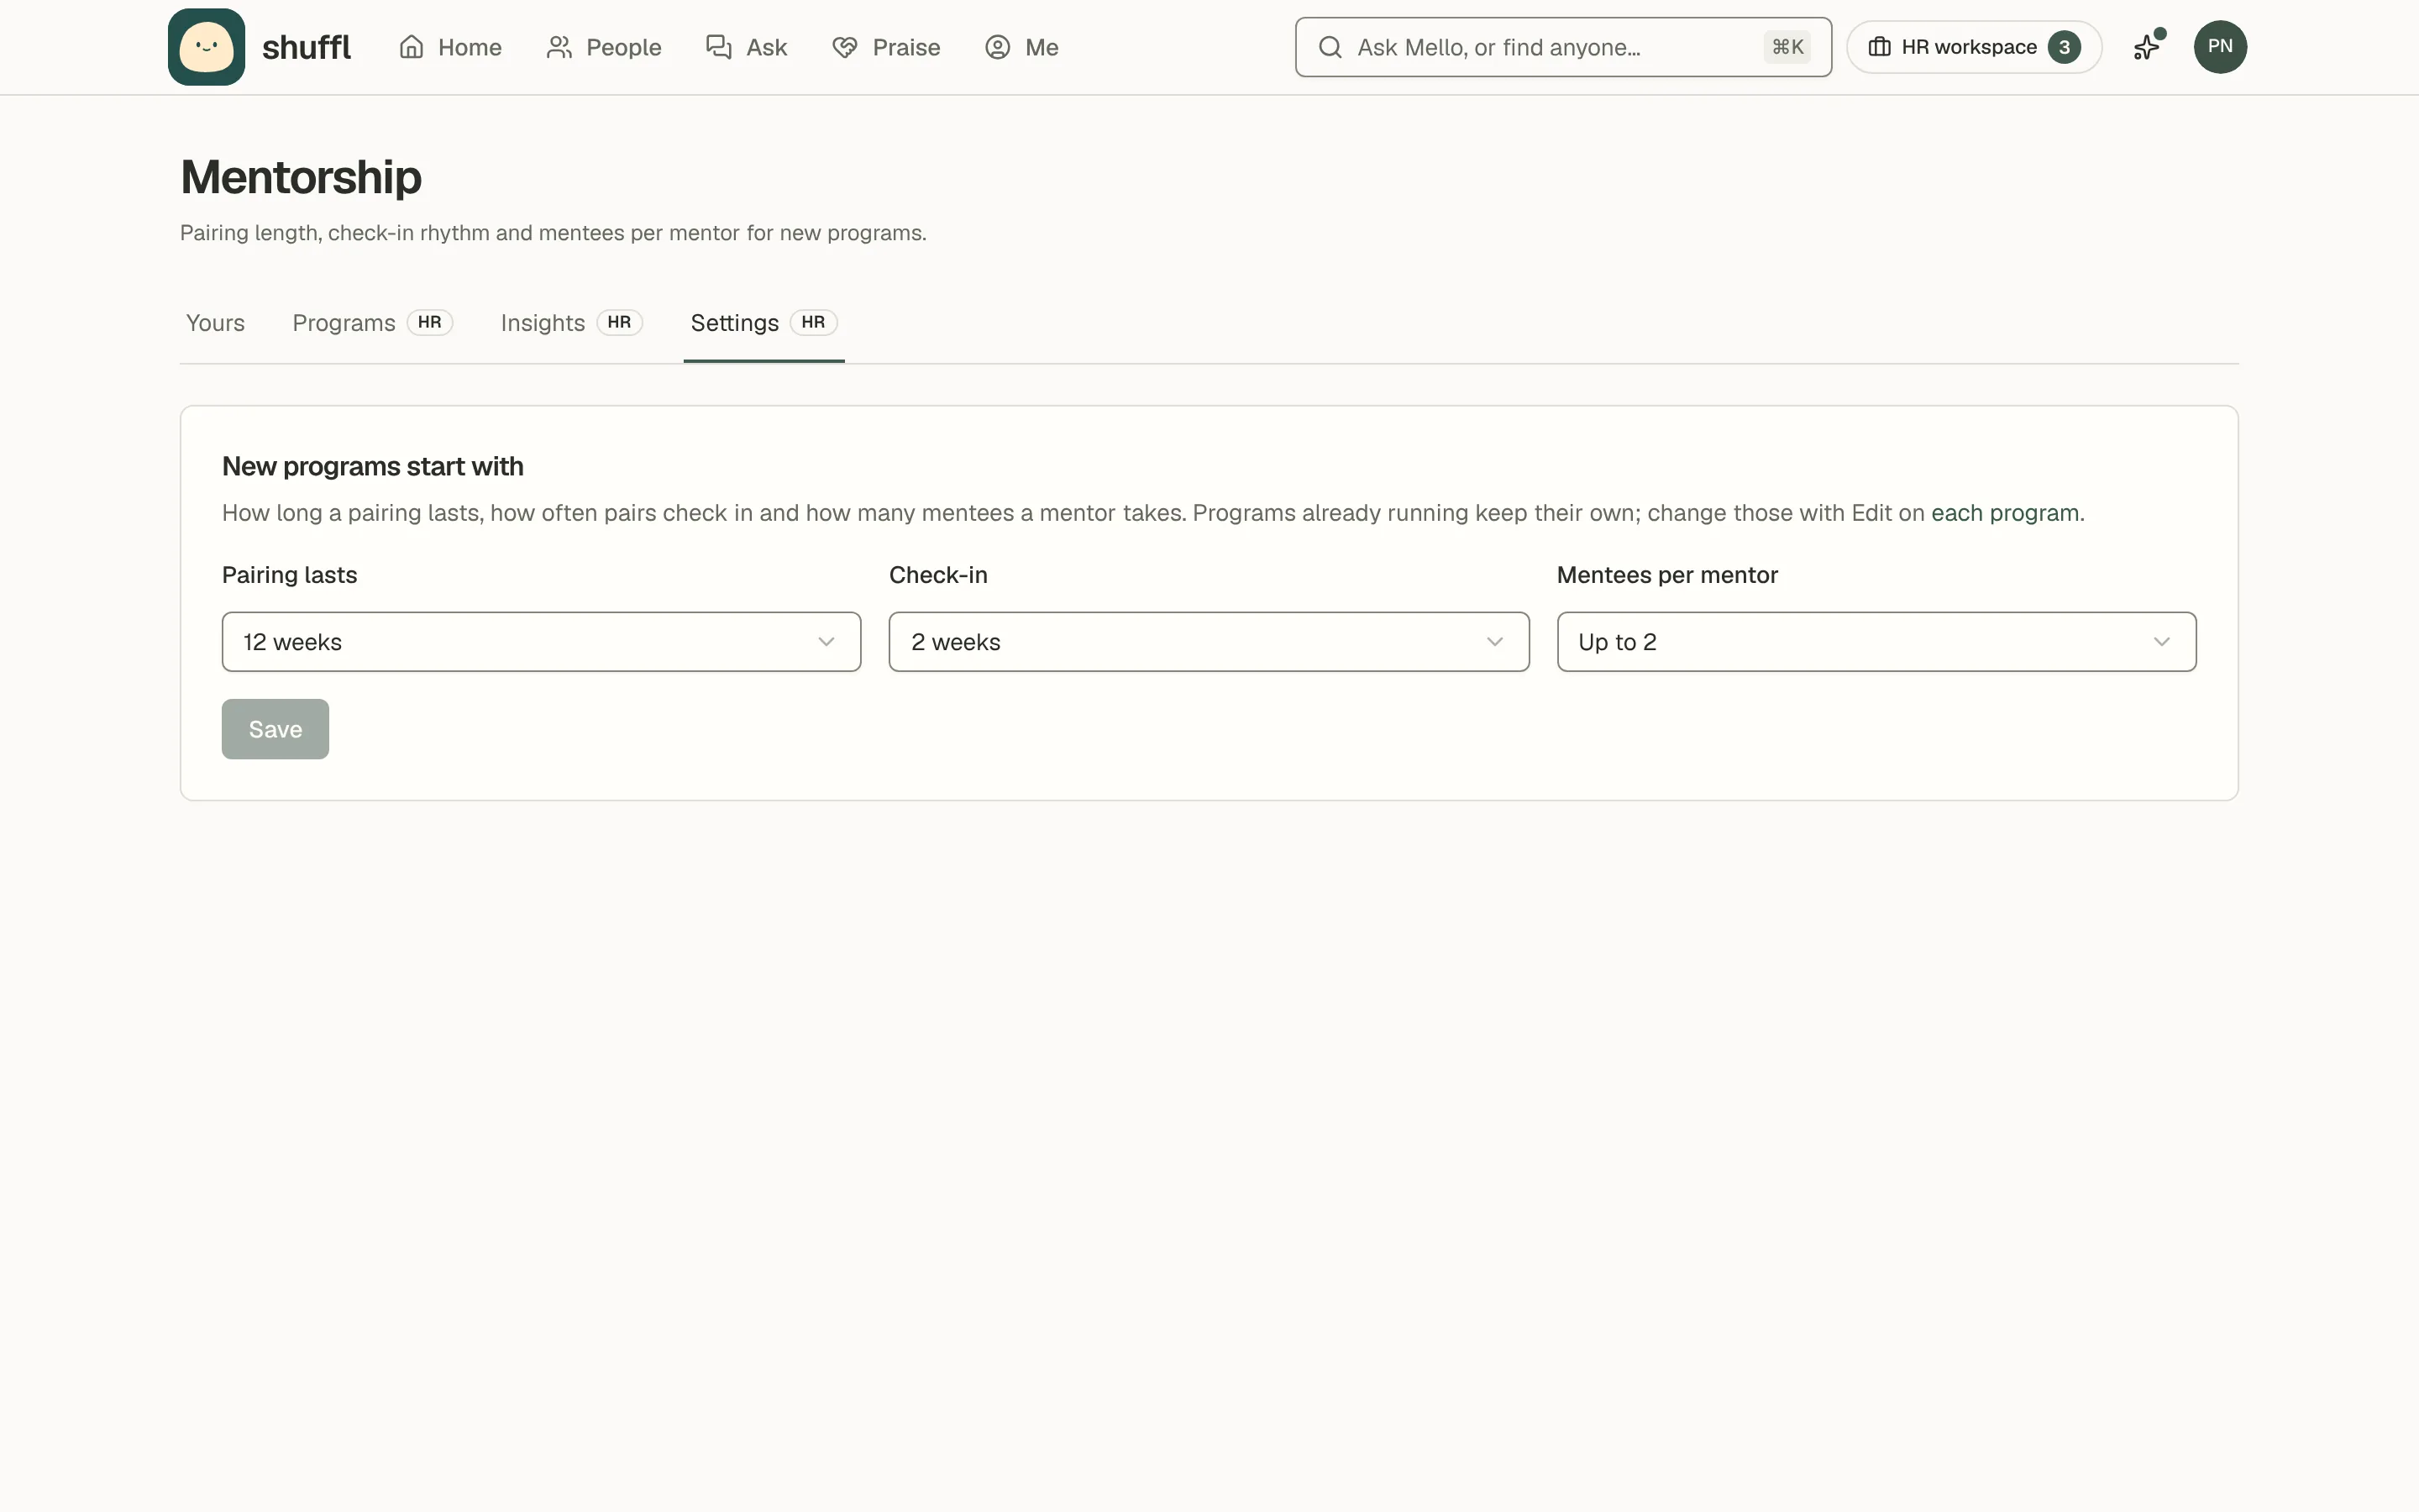Click the HR badge next to Insights
The image size is (2419, 1512).
(620, 322)
